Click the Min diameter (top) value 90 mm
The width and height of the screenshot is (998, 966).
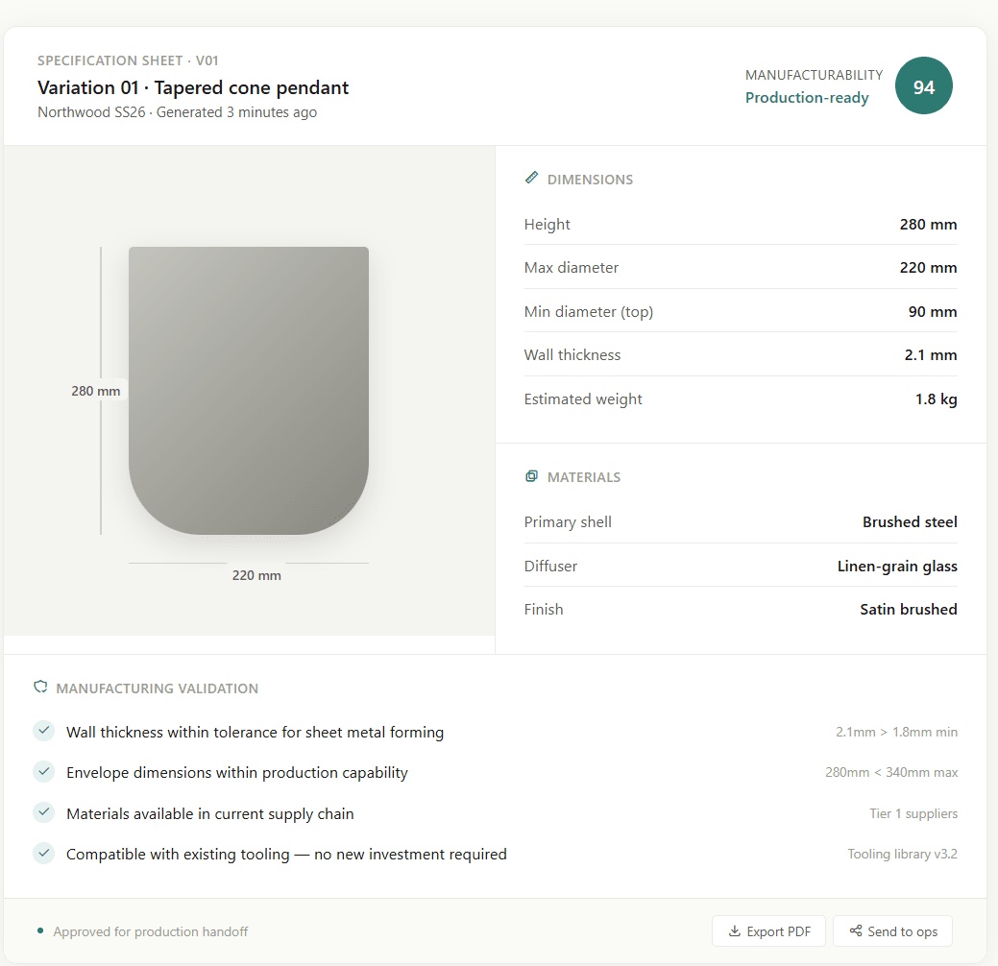(x=933, y=311)
